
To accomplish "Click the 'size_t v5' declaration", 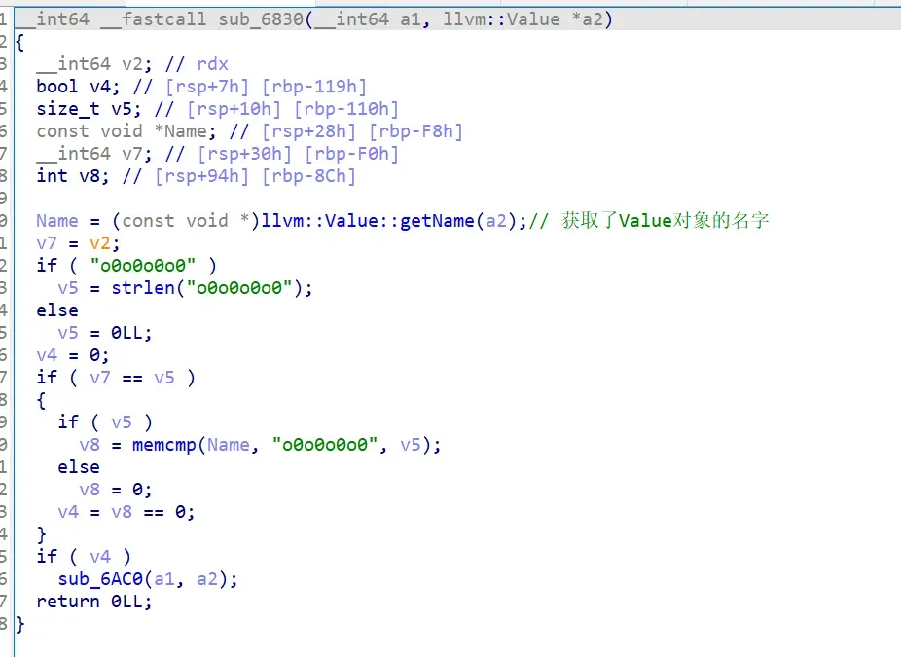I will 89,109.
